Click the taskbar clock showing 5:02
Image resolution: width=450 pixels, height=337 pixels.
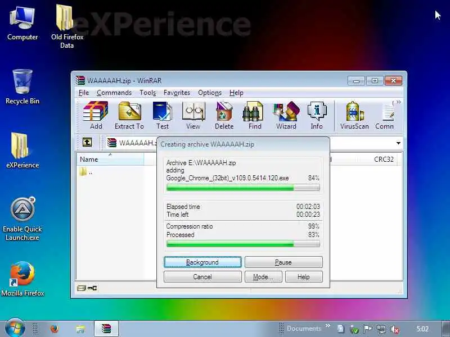tap(422, 329)
